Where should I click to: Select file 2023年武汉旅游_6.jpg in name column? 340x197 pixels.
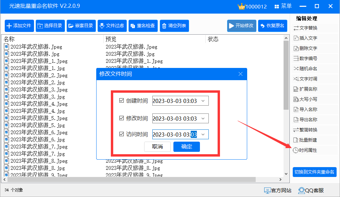[38, 140]
